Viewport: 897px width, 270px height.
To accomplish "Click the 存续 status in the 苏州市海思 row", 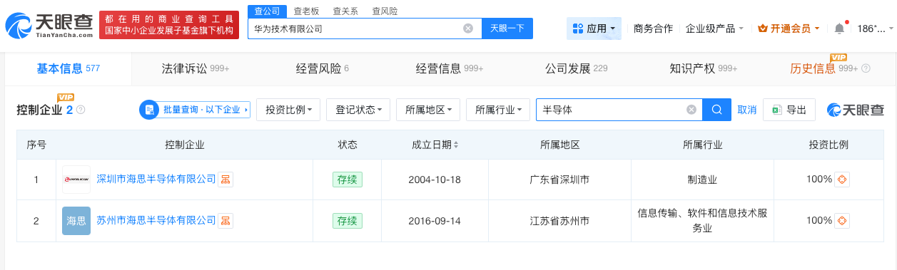I will (348, 220).
